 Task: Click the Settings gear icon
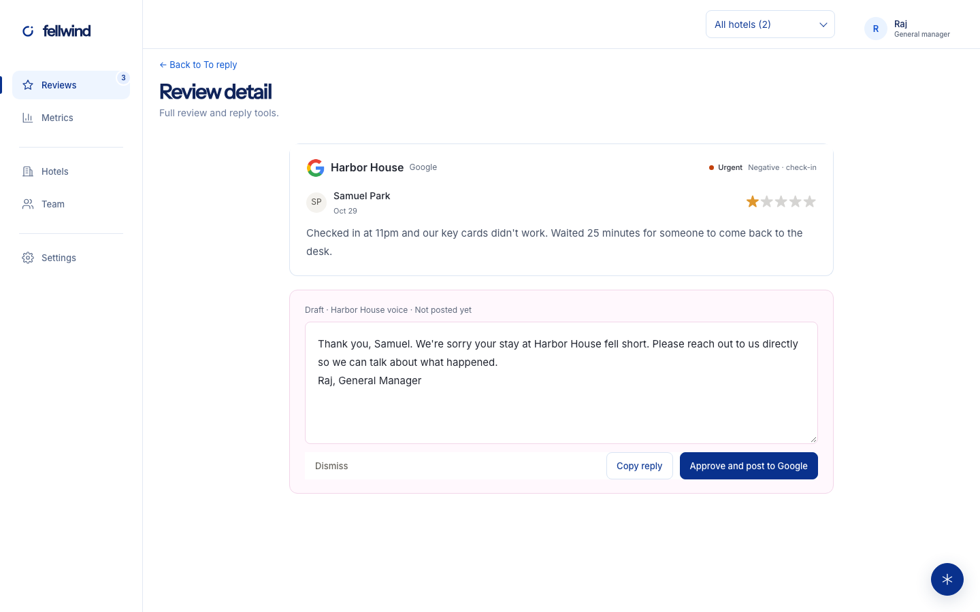point(28,258)
